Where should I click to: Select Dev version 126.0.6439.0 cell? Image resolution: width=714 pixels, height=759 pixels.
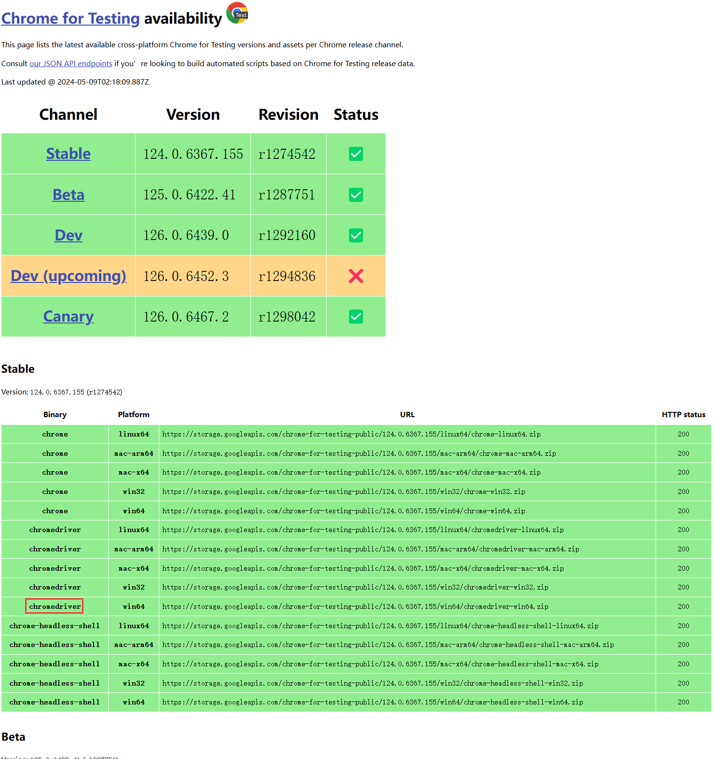(193, 235)
